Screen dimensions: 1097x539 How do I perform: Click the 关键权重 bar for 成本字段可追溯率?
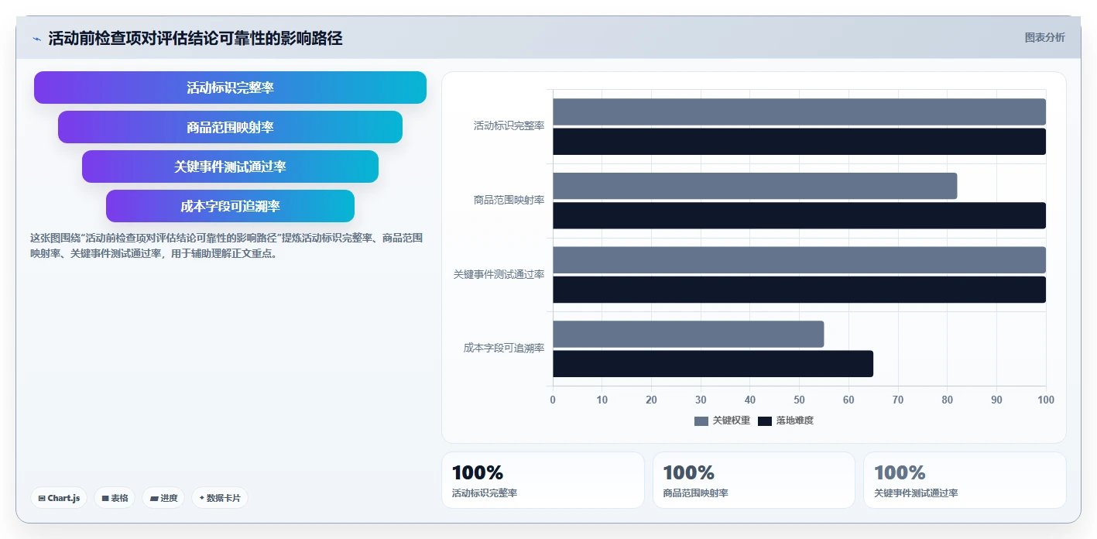tap(688, 335)
